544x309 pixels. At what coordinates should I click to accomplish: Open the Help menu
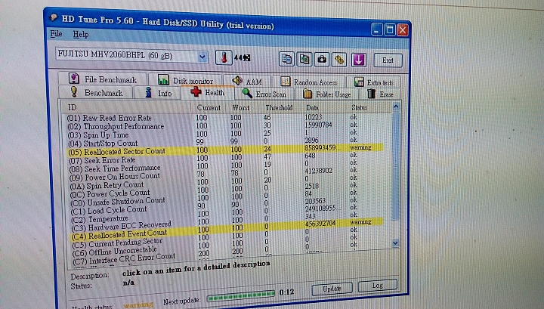[x=81, y=34]
